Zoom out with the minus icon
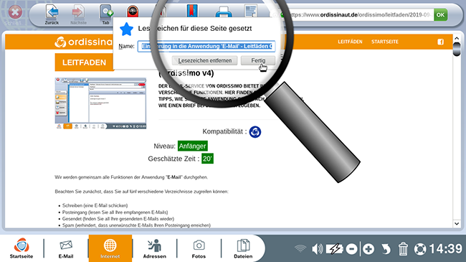 coord(351,249)
